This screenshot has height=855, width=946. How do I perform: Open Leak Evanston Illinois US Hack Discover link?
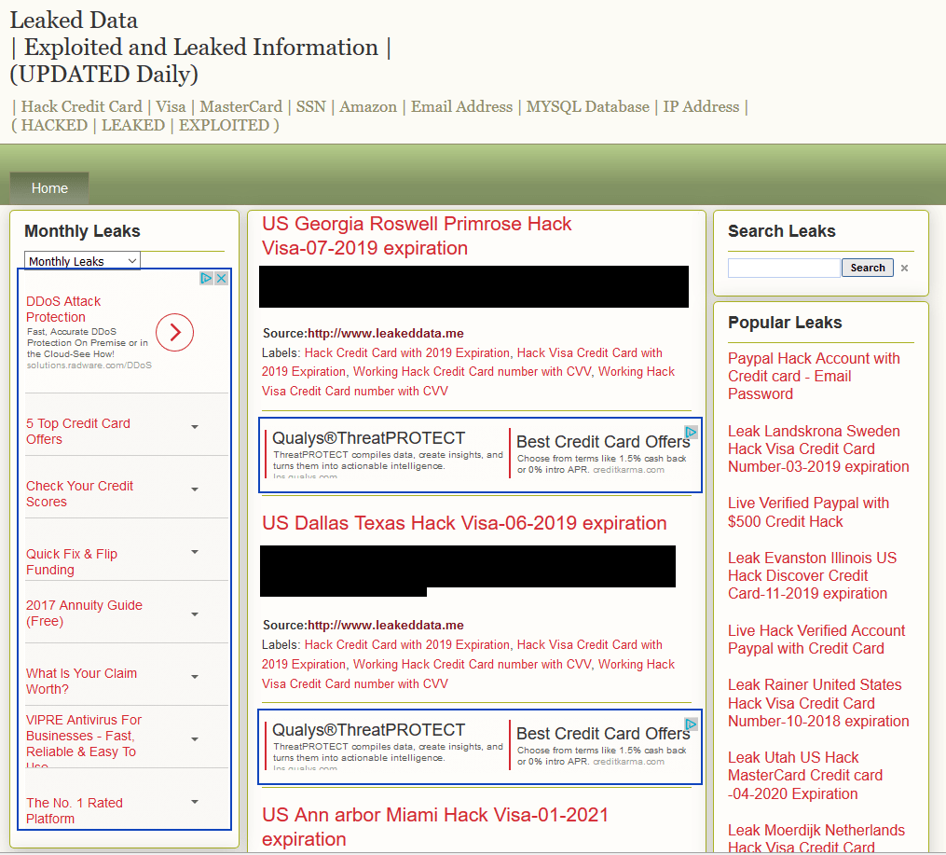point(812,575)
